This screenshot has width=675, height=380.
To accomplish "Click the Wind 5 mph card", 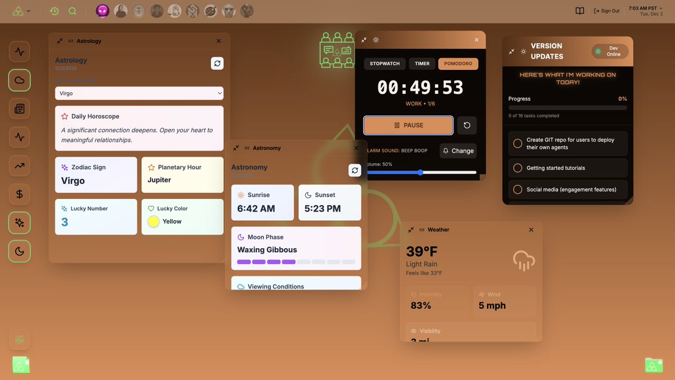I will pyautogui.click(x=505, y=301).
